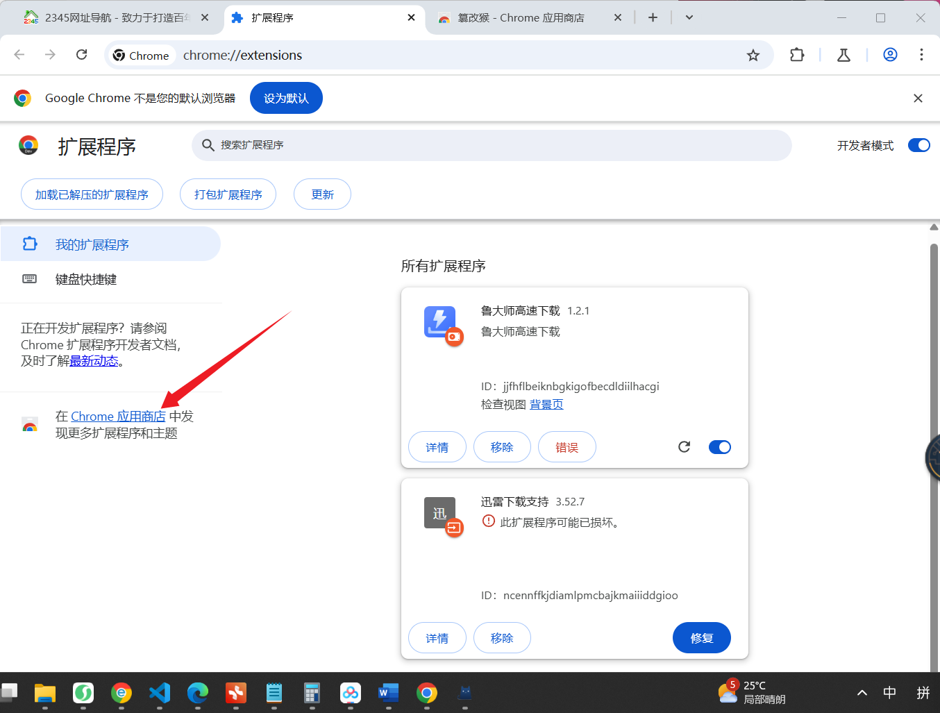940x713 pixels.
Task: Click 加载已解压的扩展程序 button
Action: [92, 194]
